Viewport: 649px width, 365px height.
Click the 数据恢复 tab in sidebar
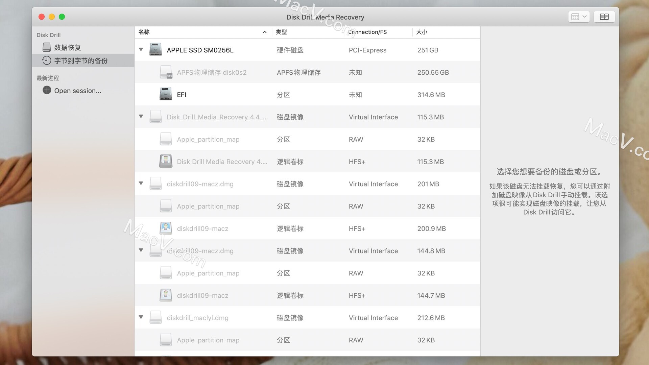[67, 47]
